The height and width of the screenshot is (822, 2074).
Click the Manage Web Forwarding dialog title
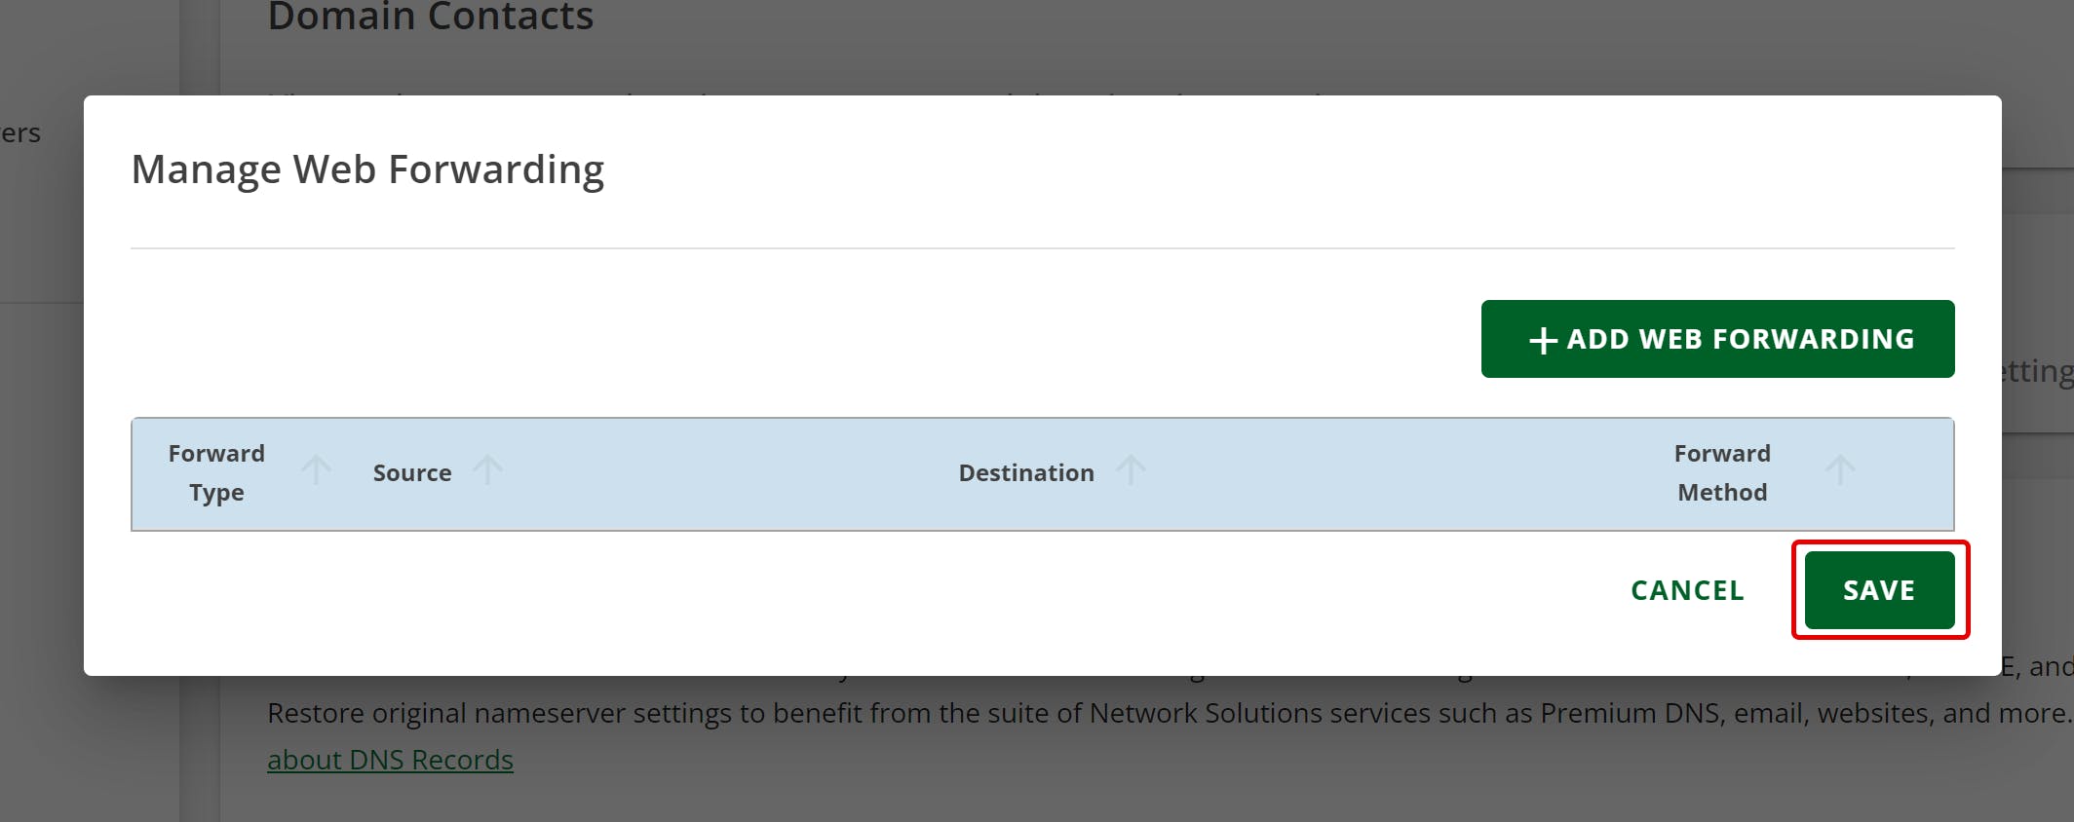point(367,169)
